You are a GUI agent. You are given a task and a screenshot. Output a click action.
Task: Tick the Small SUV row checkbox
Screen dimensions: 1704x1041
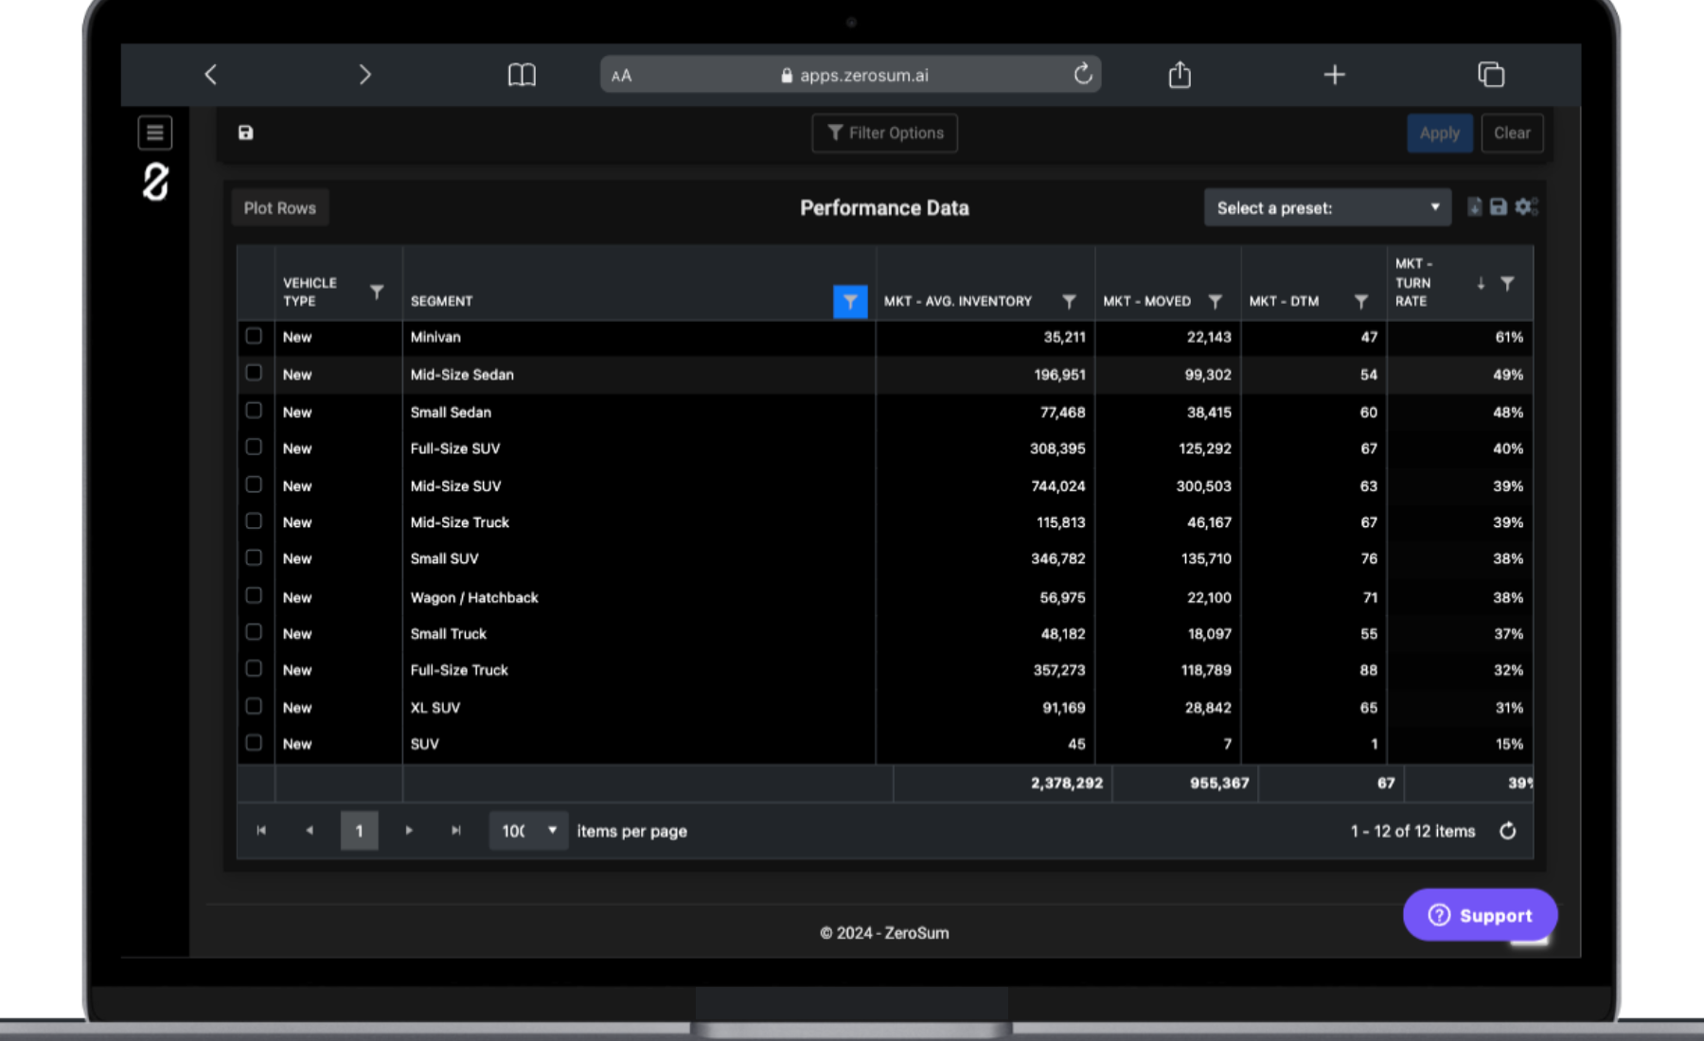[254, 557]
